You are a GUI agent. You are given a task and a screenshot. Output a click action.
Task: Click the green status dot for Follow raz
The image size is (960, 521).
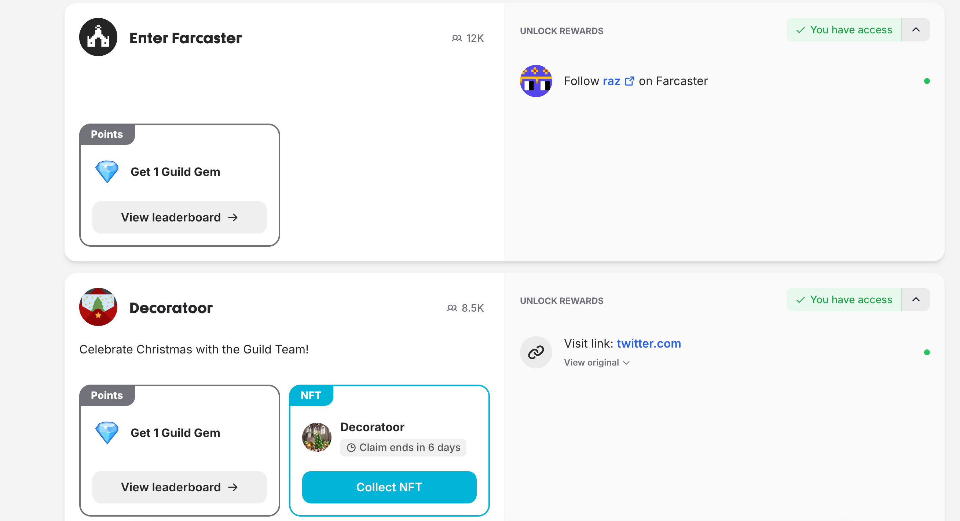pos(927,81)
